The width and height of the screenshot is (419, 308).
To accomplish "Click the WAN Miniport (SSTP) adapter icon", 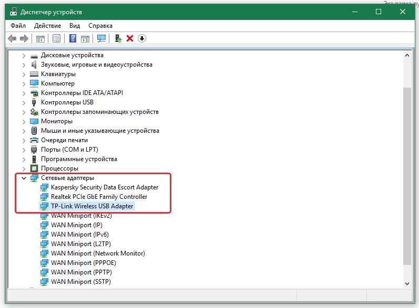I will pos(44,282).
